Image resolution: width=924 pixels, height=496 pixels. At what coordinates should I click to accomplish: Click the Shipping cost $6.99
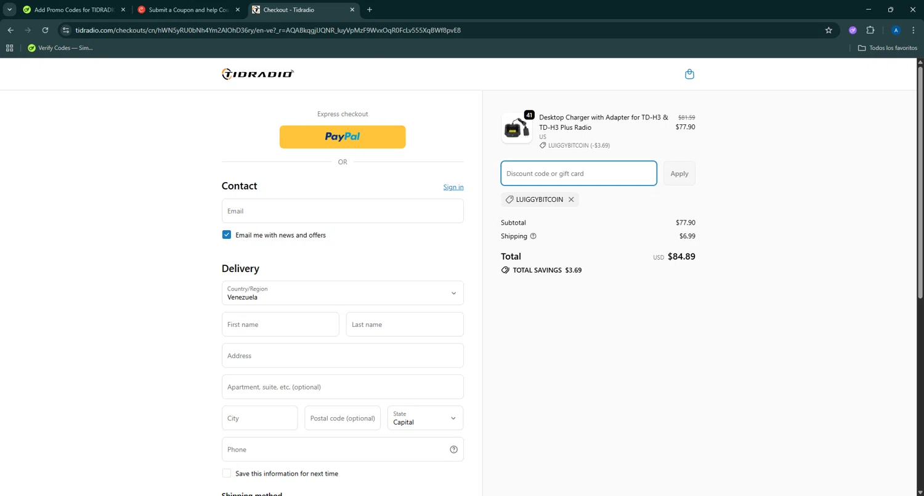point(687,236)
